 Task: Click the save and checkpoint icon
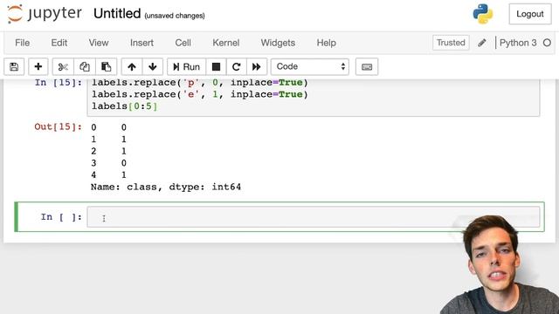(14, 66)
